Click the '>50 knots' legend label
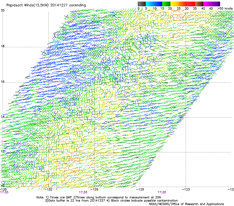The height and width of the screenshot is (206, 234). pos(225,9)
